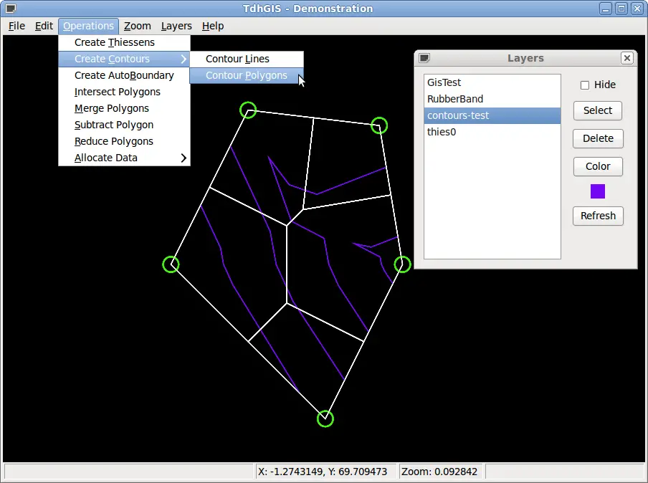Select Subtract Polygon
The height and width of the screenshot is (483, 648).
[x=125, y=125]
